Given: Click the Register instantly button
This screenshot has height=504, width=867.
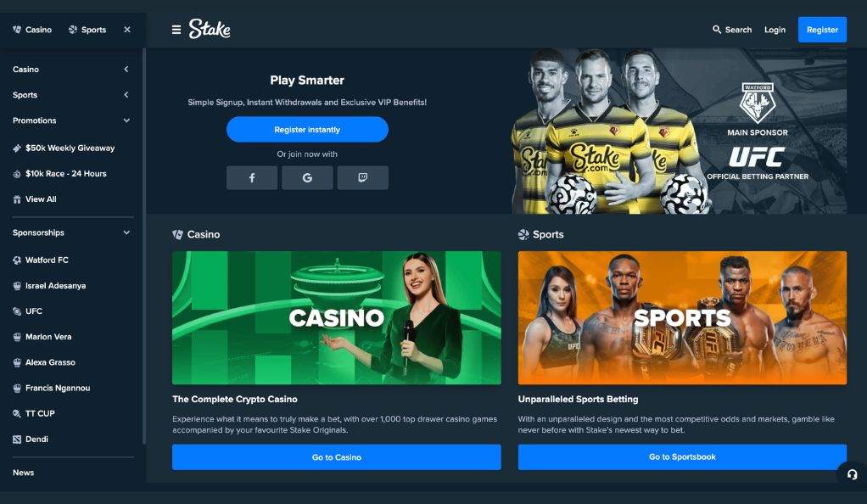Looking at the screenshot, I should point(307,130).
